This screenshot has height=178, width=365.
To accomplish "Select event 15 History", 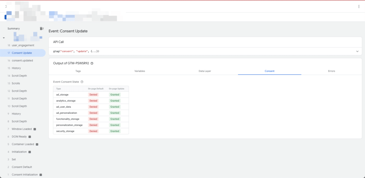I will coord(23,68).
